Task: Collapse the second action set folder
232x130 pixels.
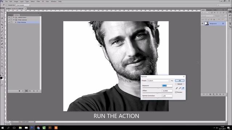Action: 14,20
